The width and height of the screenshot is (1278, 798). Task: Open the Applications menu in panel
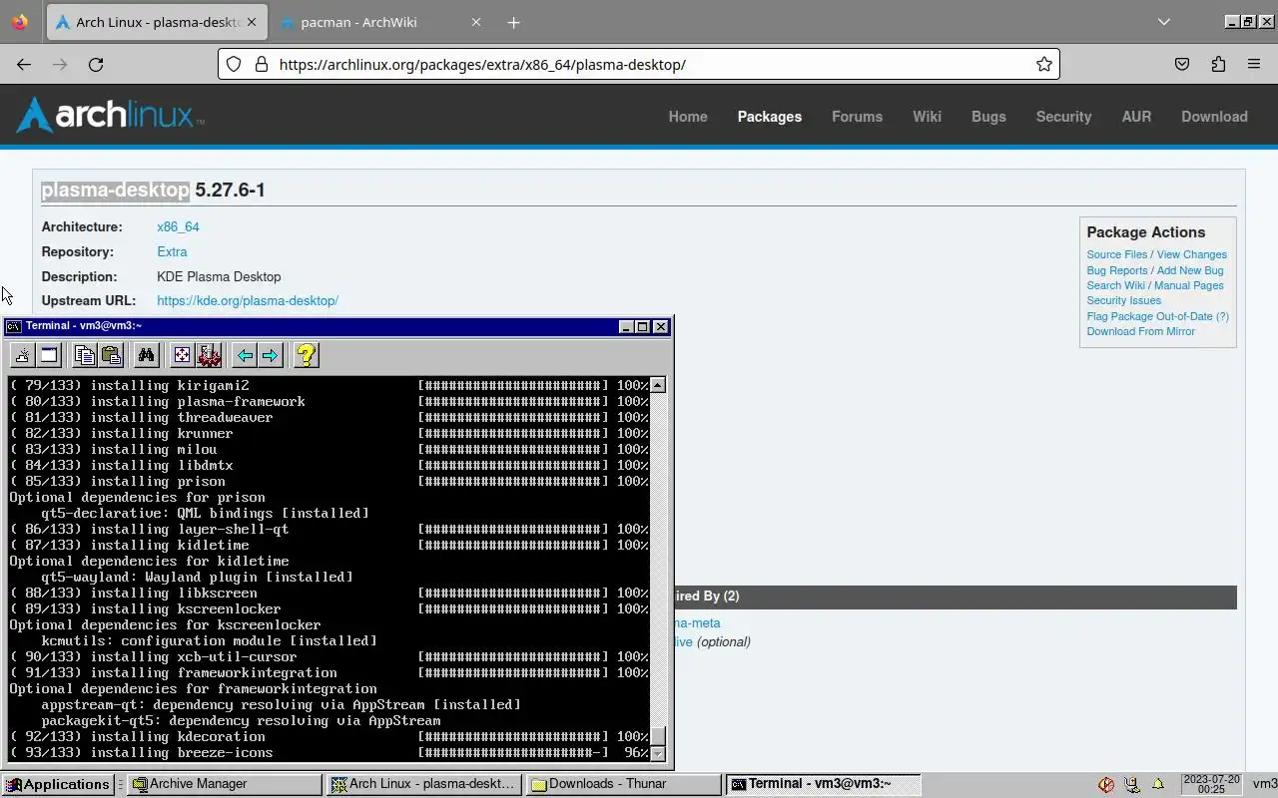pos(57,784)
